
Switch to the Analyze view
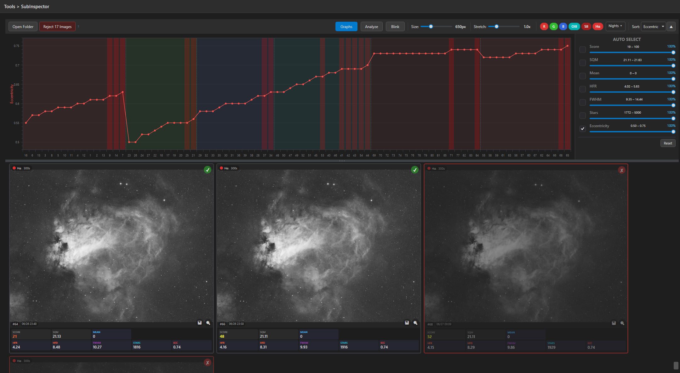click(x=371, y=27)
